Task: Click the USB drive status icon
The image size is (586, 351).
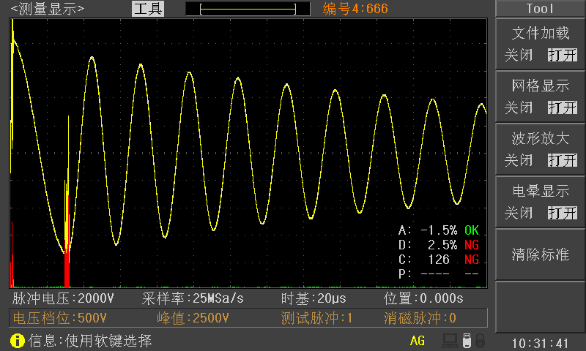Action: click(467, 341)
